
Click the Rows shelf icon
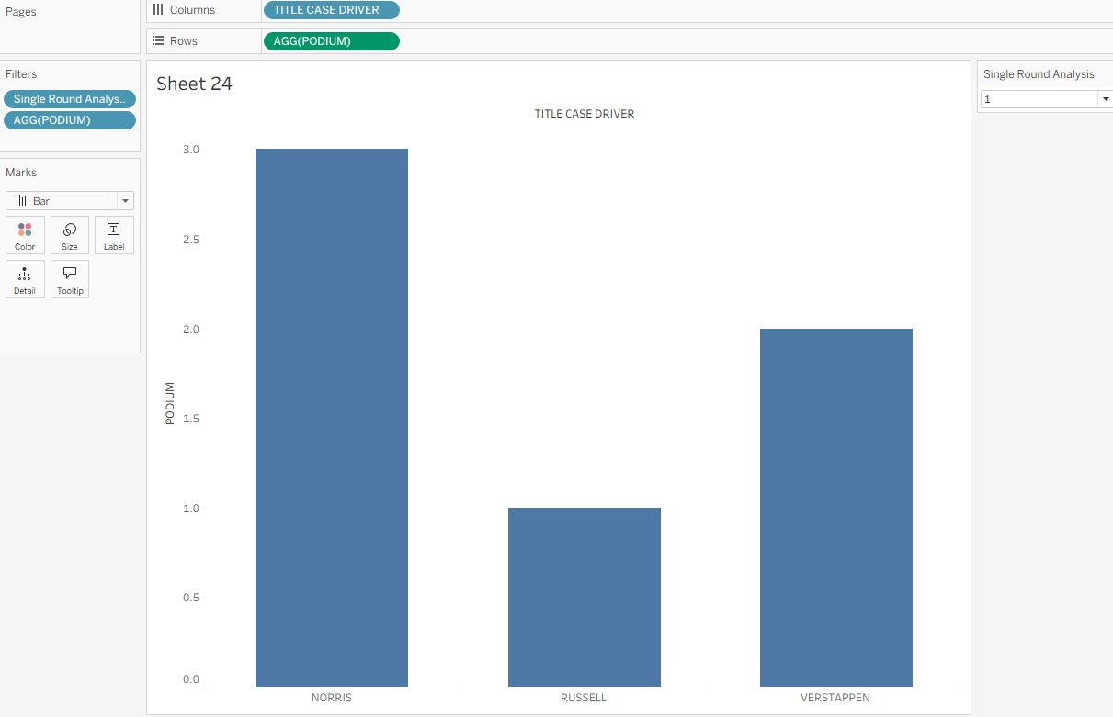point(158,41)
